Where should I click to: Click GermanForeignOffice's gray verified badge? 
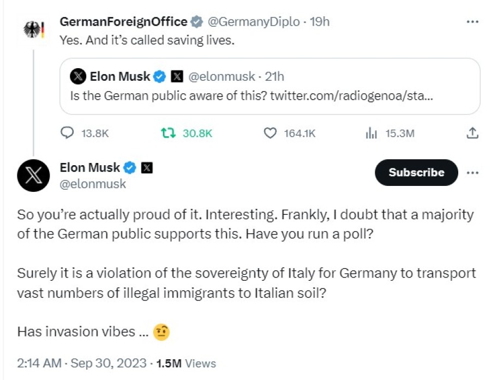tap(196, 22)
